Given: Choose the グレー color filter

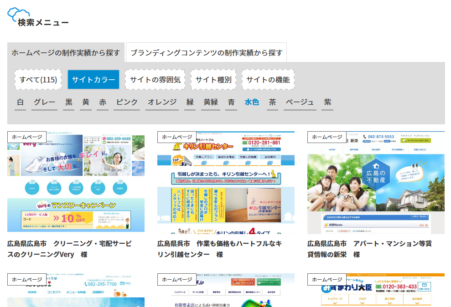Looking at the screenshot, I should (44, 102).
